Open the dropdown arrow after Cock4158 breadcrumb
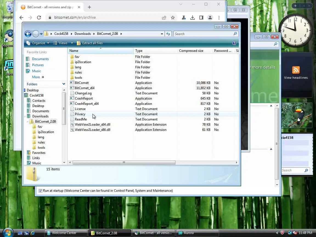 [x=71, y=34]
